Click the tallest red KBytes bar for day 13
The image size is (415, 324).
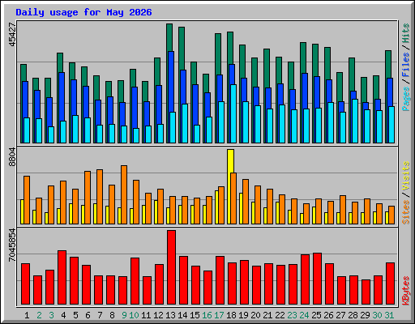(171, 267)
